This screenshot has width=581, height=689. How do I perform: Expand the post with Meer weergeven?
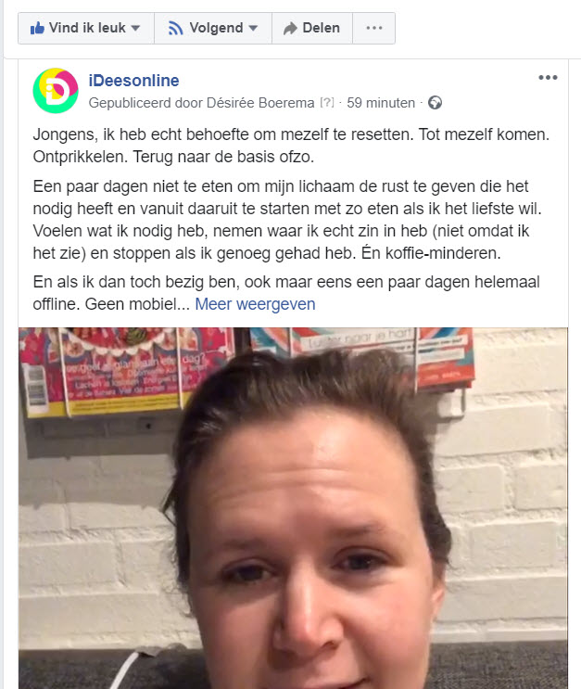click(x=255, y=304)
